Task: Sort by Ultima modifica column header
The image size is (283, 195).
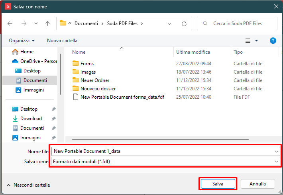Action: [x=193, y=52]
